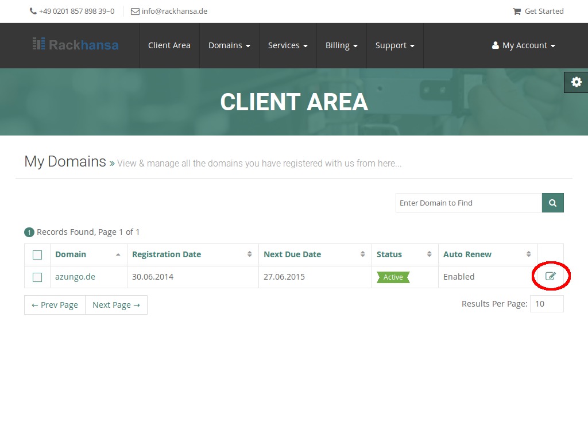Open the Billing menu

point(341,45)
